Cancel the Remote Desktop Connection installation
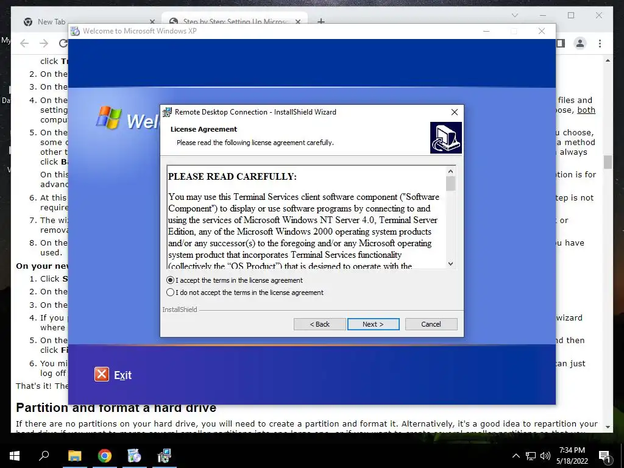Image resolution: width=624 pixels, height=468 pixels. 431,324
